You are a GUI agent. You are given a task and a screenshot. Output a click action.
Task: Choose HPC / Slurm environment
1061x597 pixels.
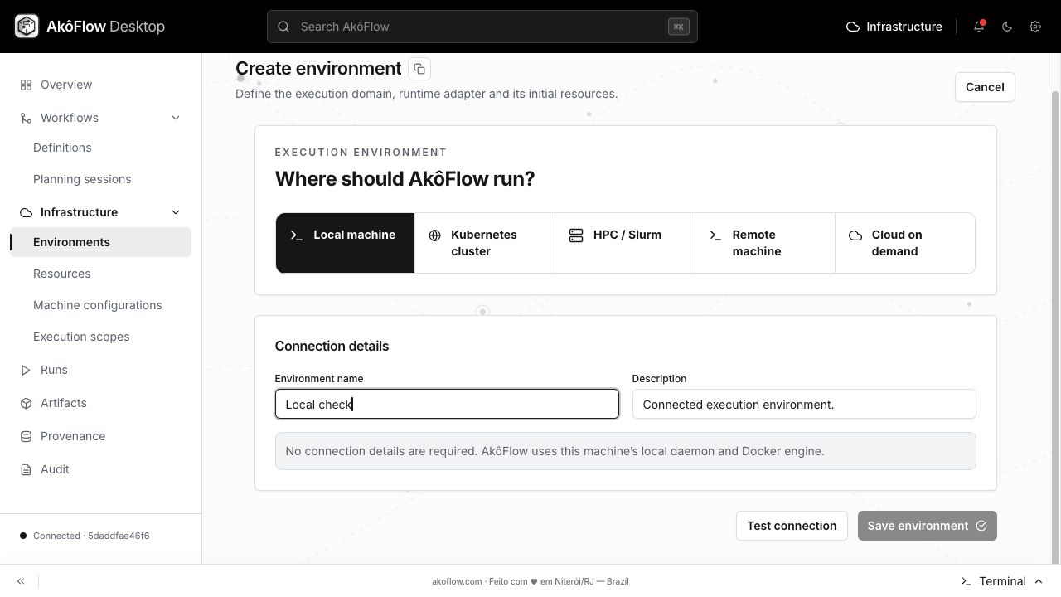coord(625,243)
